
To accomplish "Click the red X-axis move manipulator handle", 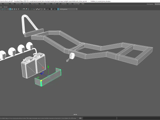I will coord(43,68).
